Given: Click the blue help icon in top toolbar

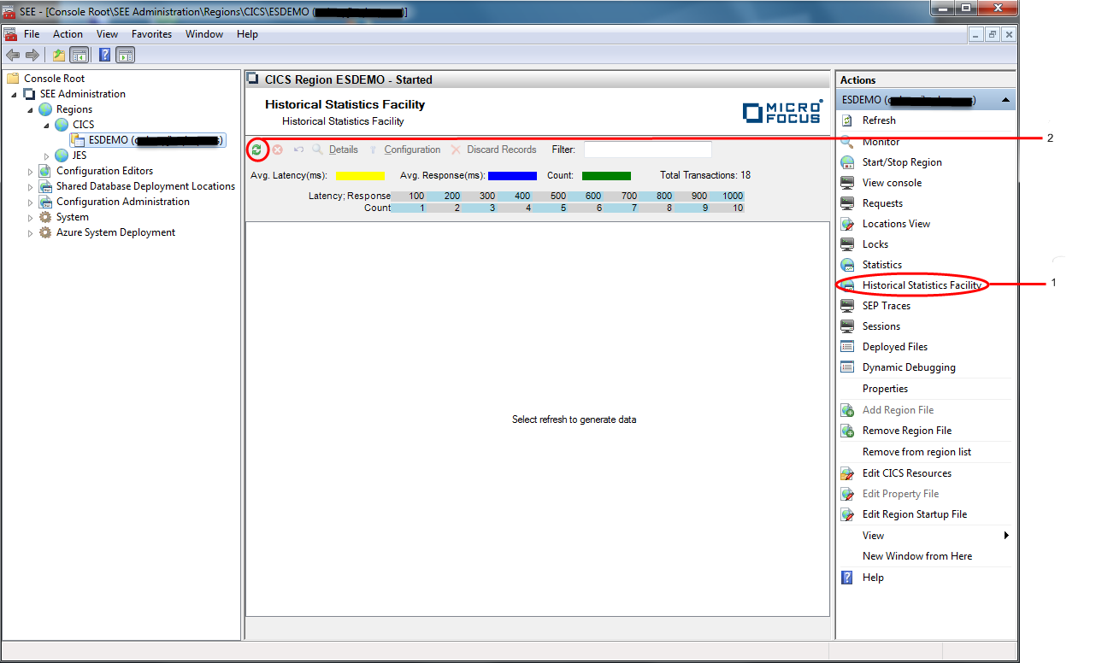Looking at the screenshot, I should click(104, 56).
